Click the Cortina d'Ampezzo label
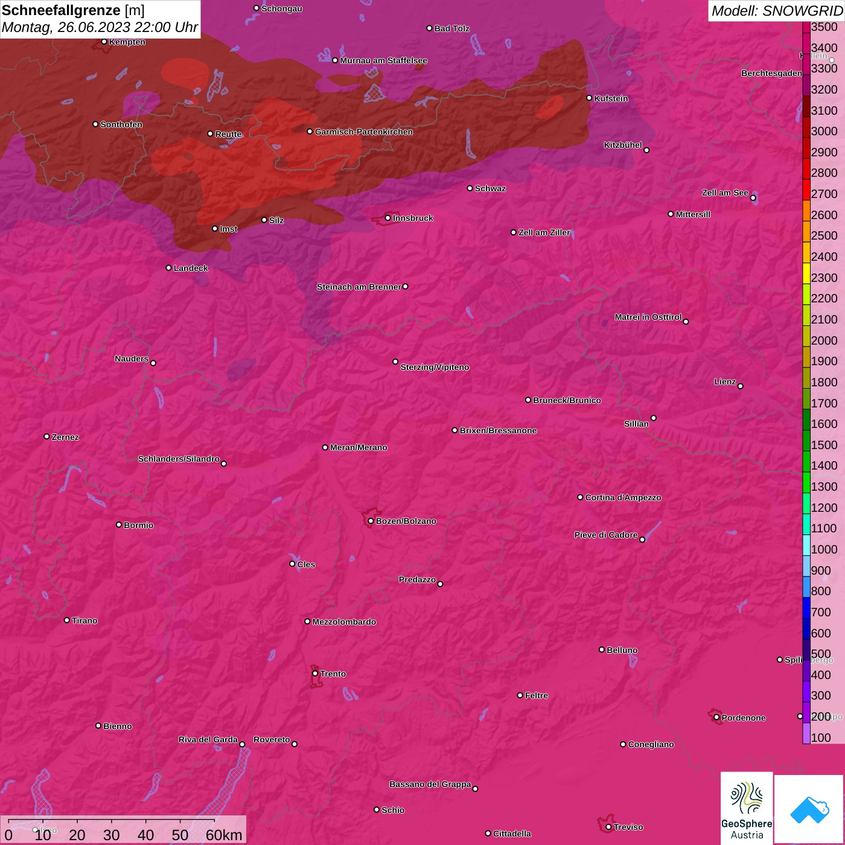Image resolution: width=845 pixels, height=845 pixels. click(623, 497)
